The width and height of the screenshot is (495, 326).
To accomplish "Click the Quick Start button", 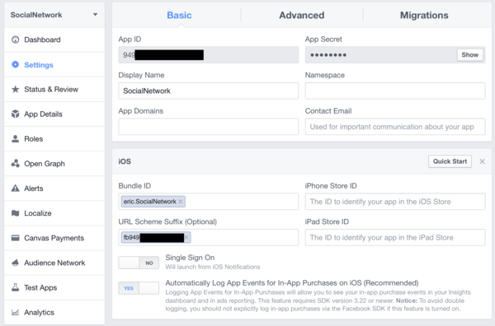I will pos(450,161).
